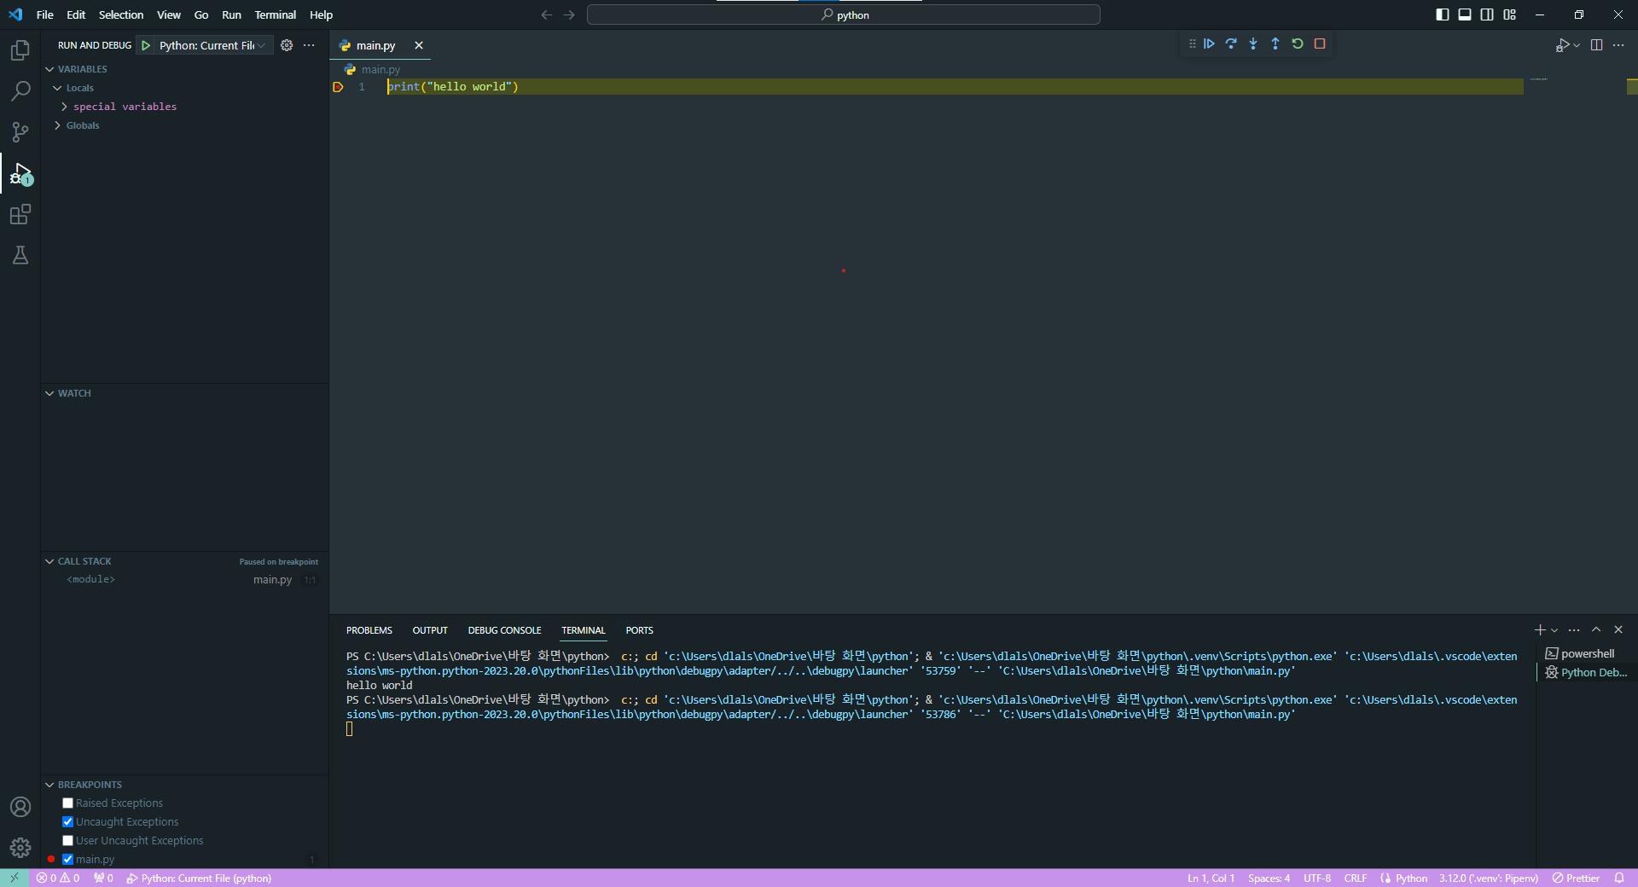
Task: Switch to the PORTS tab
Action: pyautogui.click(x=639, y=630)
